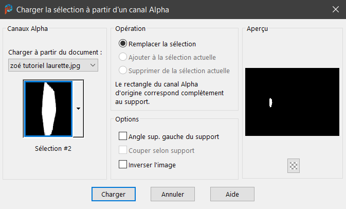Screen dimensions: 346x209
Task: Check the Inverser l'image option
Action: [x=123, y=165]
